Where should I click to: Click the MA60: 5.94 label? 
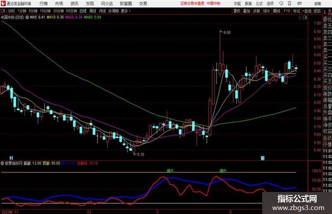[x=92, y=17]
